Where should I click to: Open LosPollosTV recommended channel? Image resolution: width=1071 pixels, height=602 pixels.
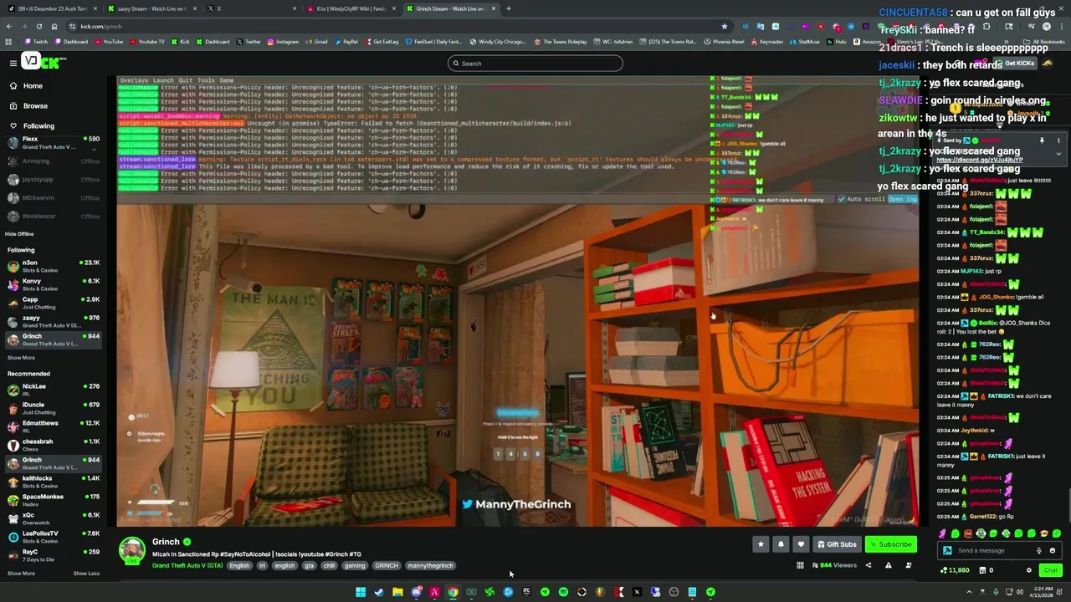pos(52,537)
